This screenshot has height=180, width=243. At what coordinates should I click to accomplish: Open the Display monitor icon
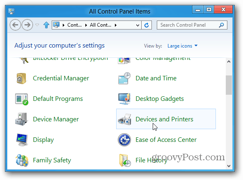point(22,140)
